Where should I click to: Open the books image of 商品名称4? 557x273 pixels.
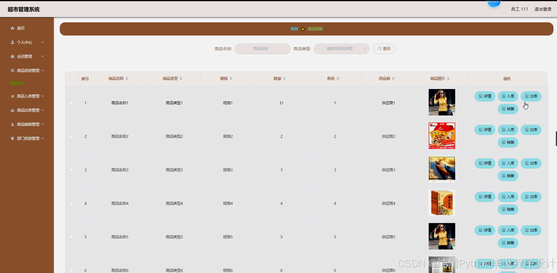point(442,203)
